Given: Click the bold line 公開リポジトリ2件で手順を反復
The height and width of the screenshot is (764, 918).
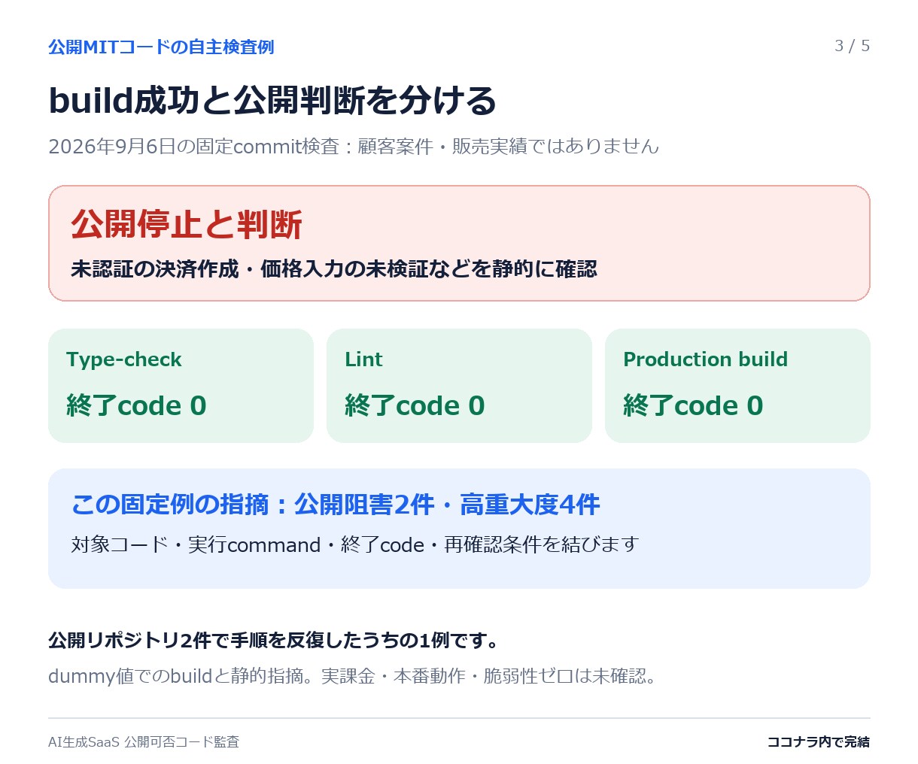Looking at the screenshot, I should pos(274,641).
